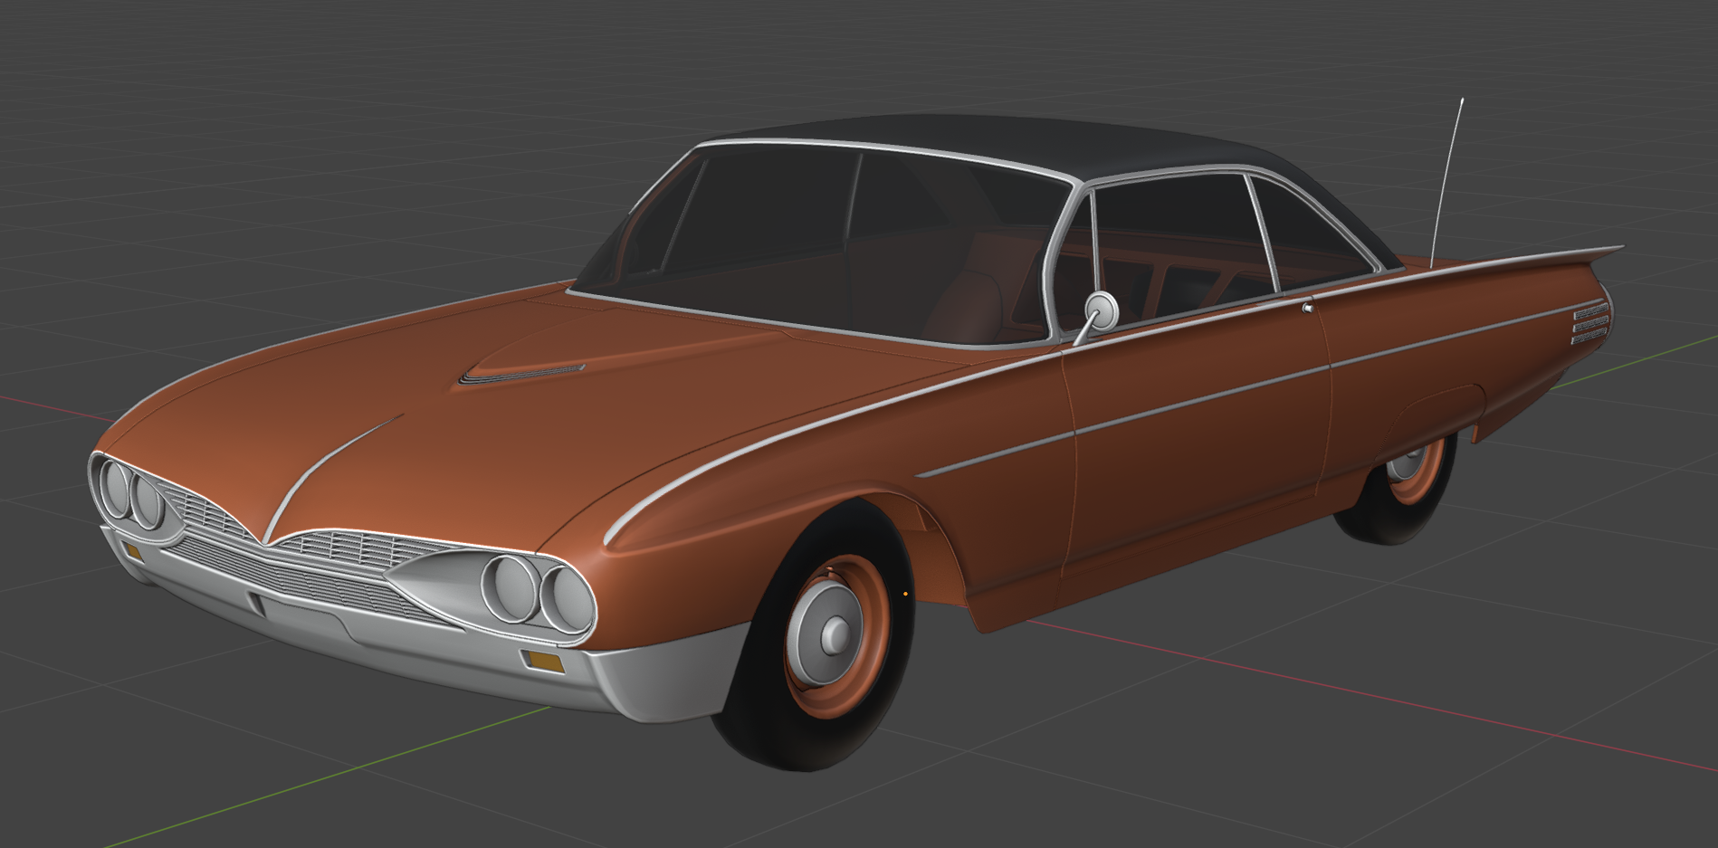Click the round side mirror on the door

tap(1102, 310)
